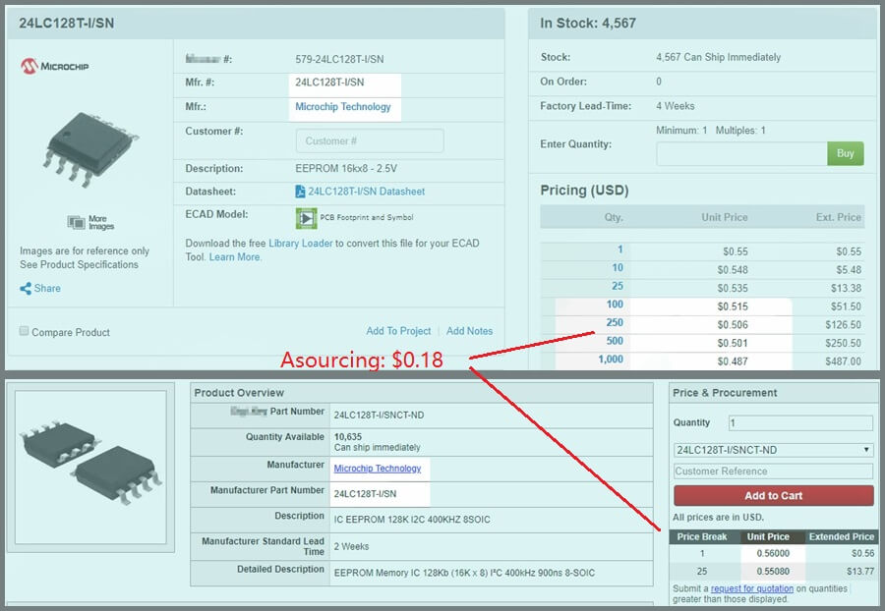This screenshot has height=611, width=885.
Task: Click the Detailed Description EEPROM Memory IC text
Action: pyautogui.click(x=464, y=573)
